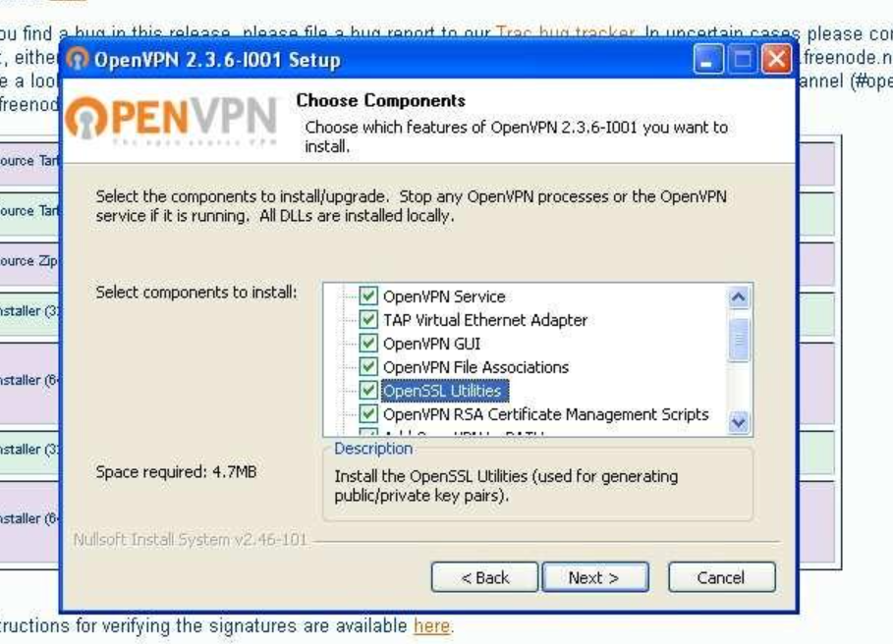Close the OpenVPN Setup dialog
893x644 pixels.
tap(775, 61)
